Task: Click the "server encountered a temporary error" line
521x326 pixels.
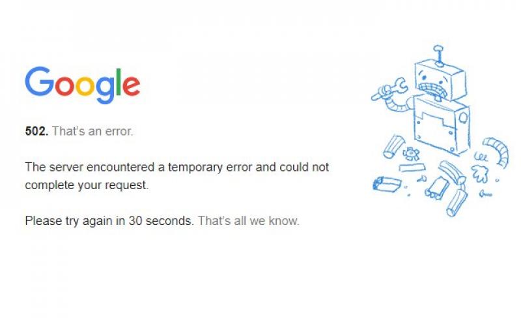Action: [176, 167]
